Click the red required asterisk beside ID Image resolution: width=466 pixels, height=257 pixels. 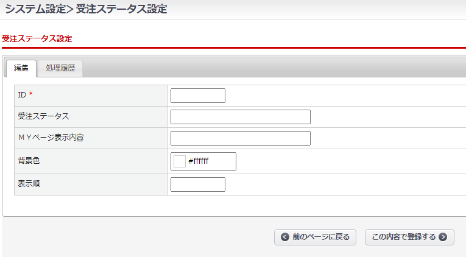click(x=31, y=95)
